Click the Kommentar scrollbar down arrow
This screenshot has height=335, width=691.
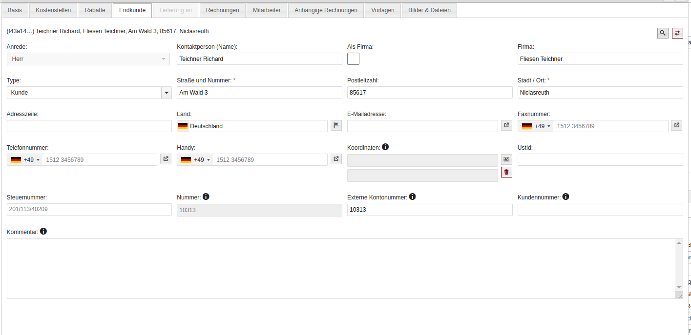click(x=679, y=287)
